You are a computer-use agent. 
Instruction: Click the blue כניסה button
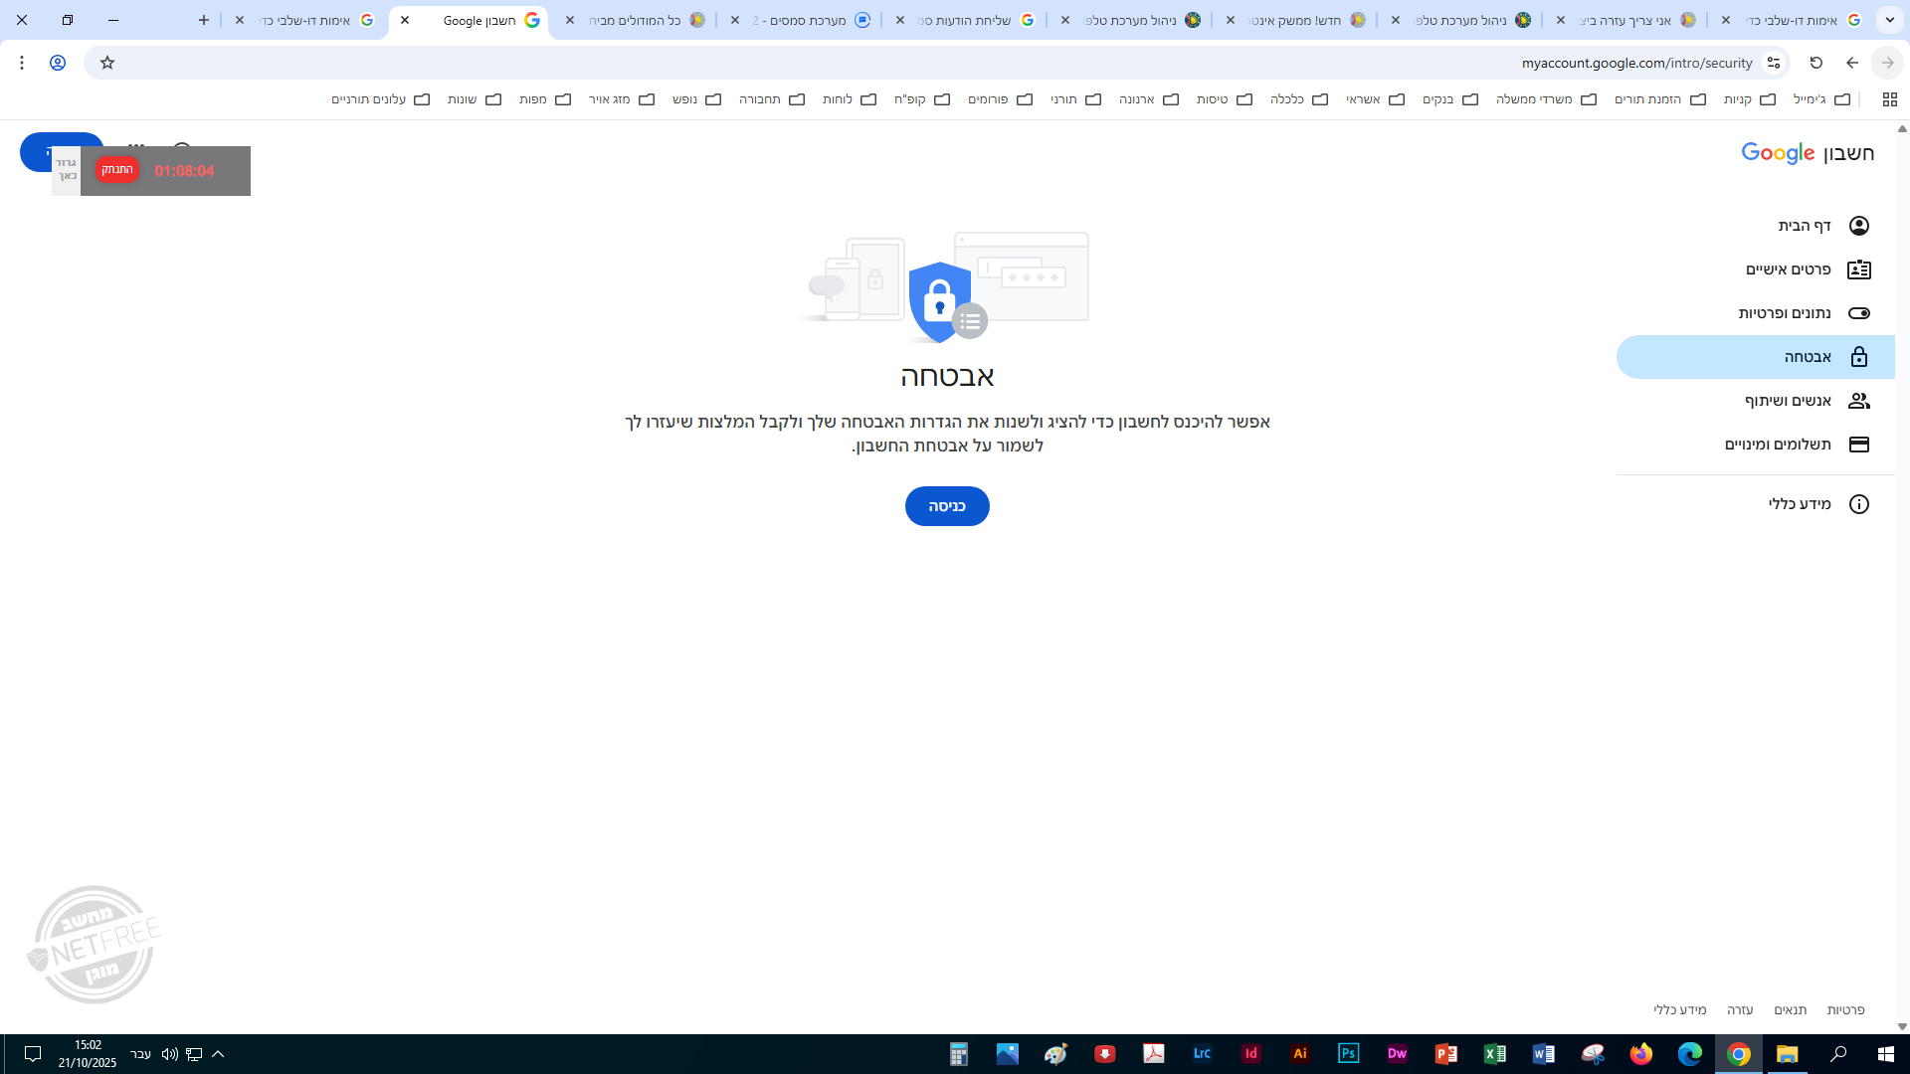[947, 506]
